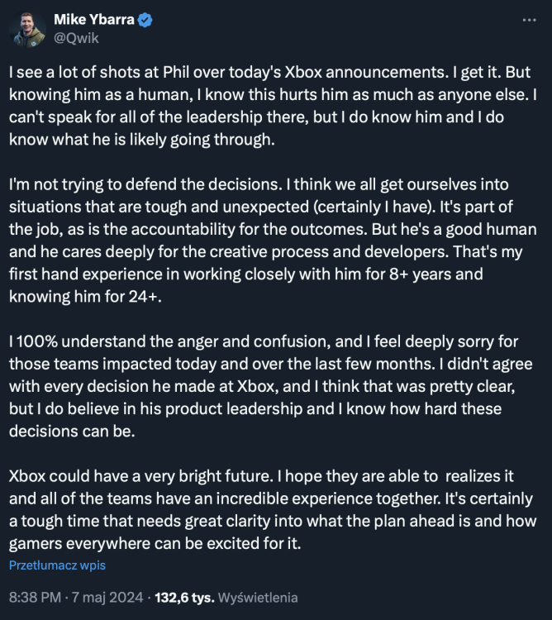The width and height of the screenshot is (552, 620).
Task: Open the three-dot more options menu
Action: tap(529, 20)
